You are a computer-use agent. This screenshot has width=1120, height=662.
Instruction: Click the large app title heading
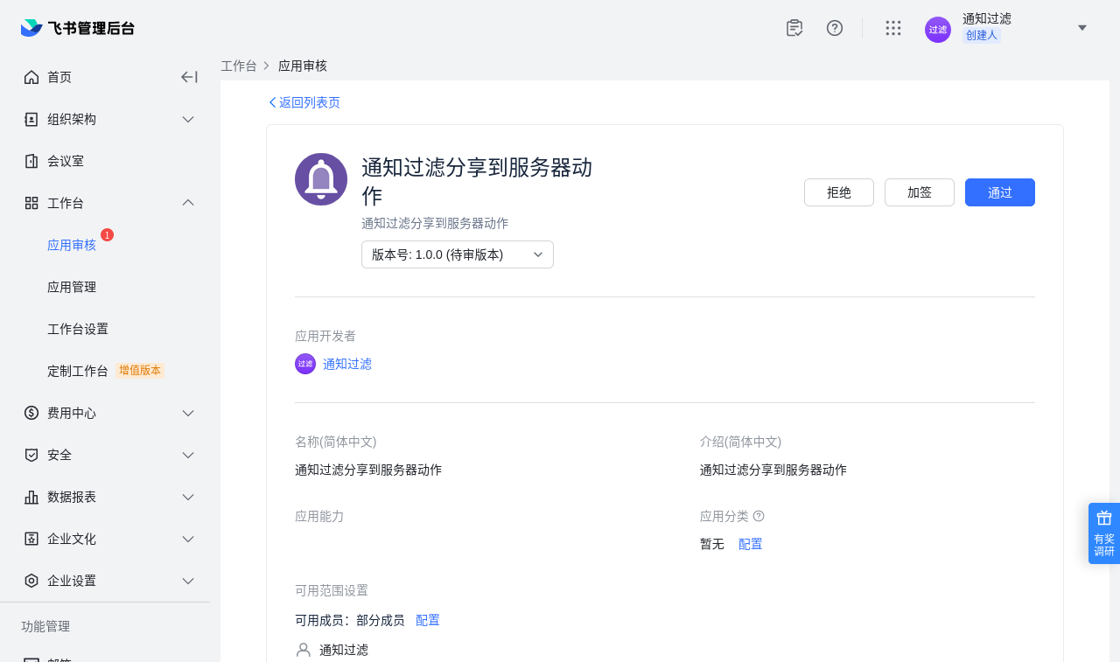pos(478,181)
